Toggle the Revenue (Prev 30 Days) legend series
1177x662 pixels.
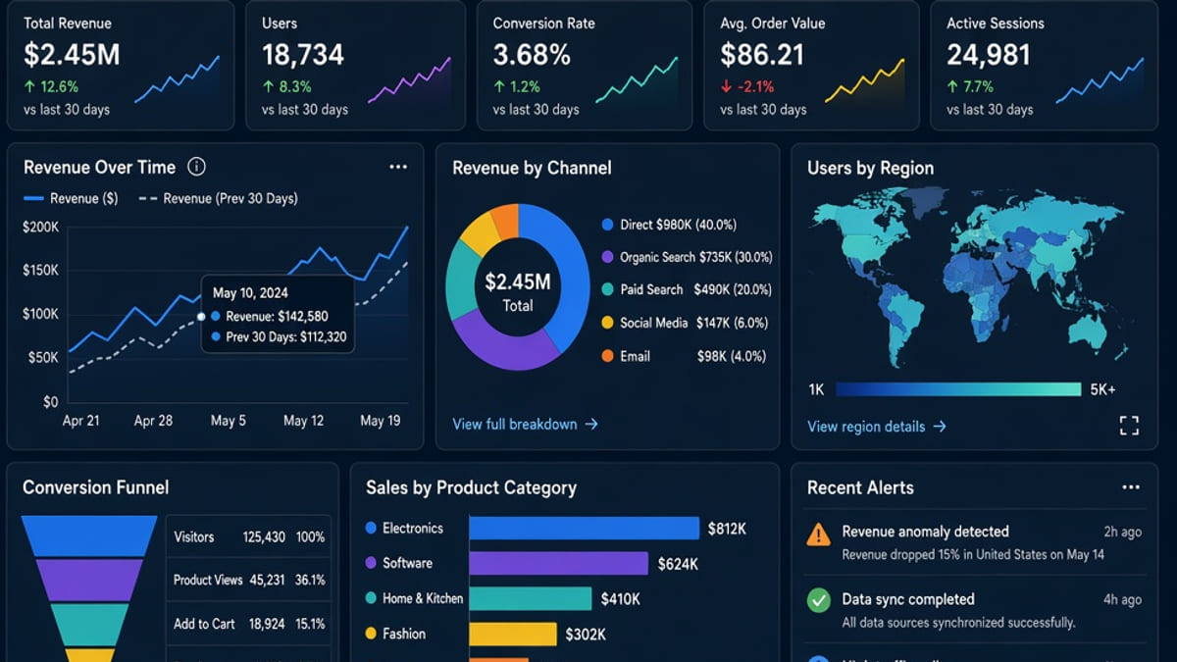[217, 198]
